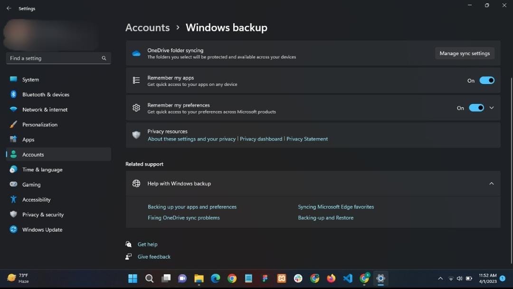This screenshot has height=289, width=513.
Task: Click Manage sync settings button
Action: pos(464,53)
